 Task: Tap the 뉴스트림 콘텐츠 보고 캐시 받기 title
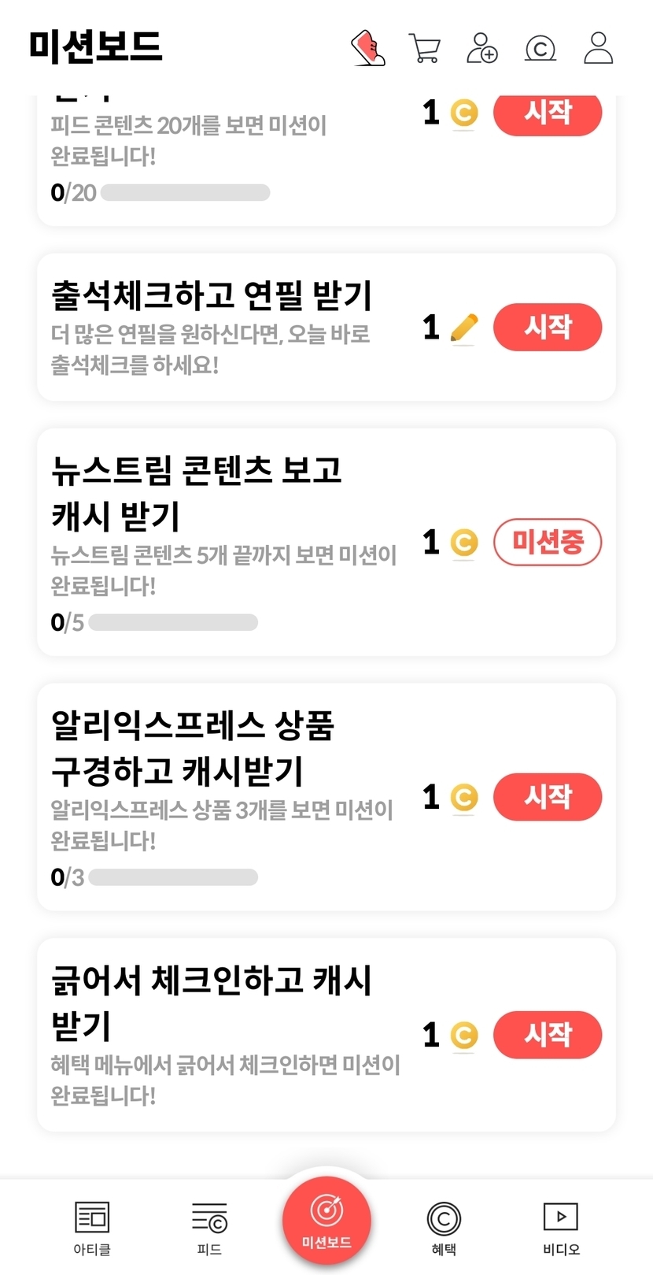(x=196, y=492)
